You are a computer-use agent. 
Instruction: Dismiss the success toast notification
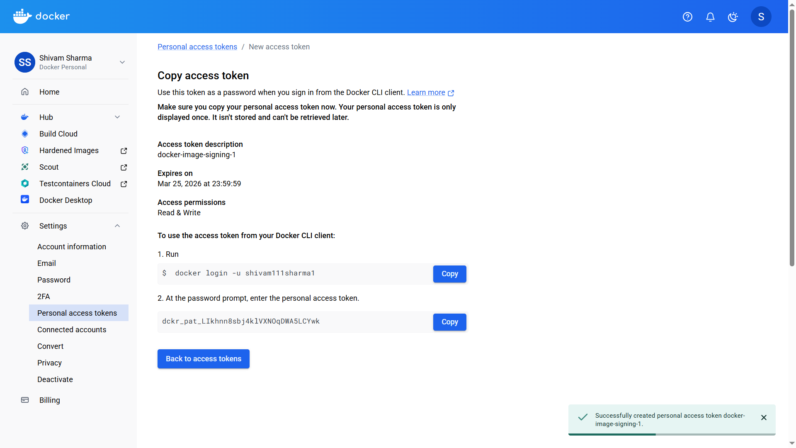coord(764,417)
